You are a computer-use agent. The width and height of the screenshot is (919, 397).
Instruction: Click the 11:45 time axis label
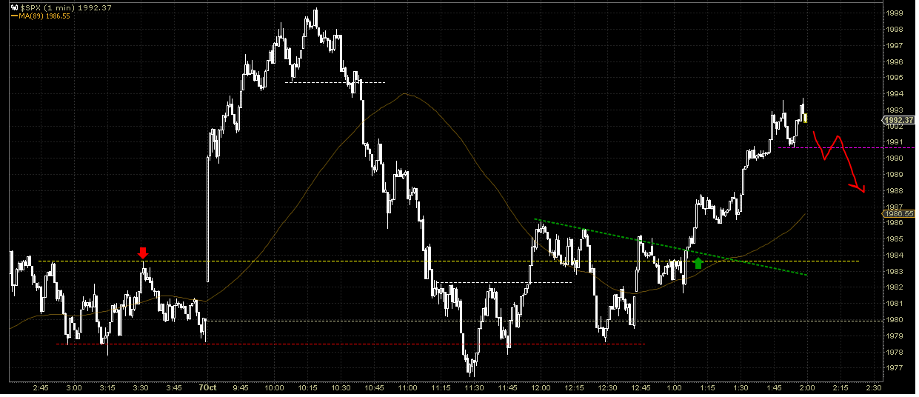(x=507, y=387)
